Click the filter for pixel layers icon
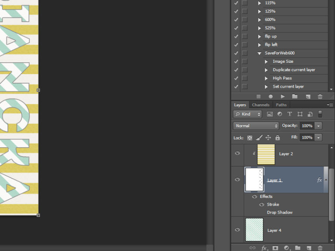The height and width of the screenshot is (251, 335). pos(270,114)
